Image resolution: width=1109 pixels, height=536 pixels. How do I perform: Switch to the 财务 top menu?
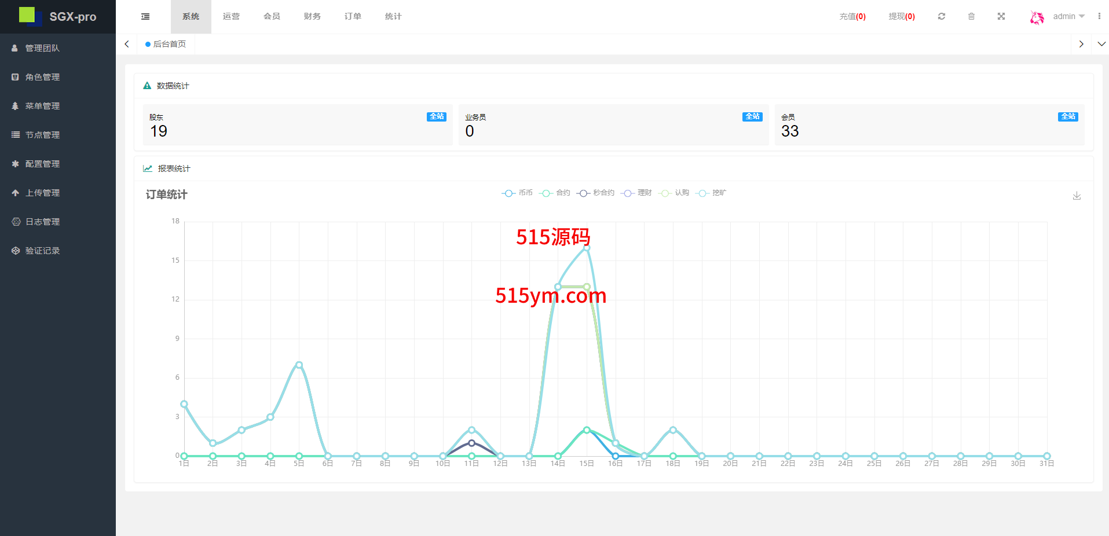312,17
